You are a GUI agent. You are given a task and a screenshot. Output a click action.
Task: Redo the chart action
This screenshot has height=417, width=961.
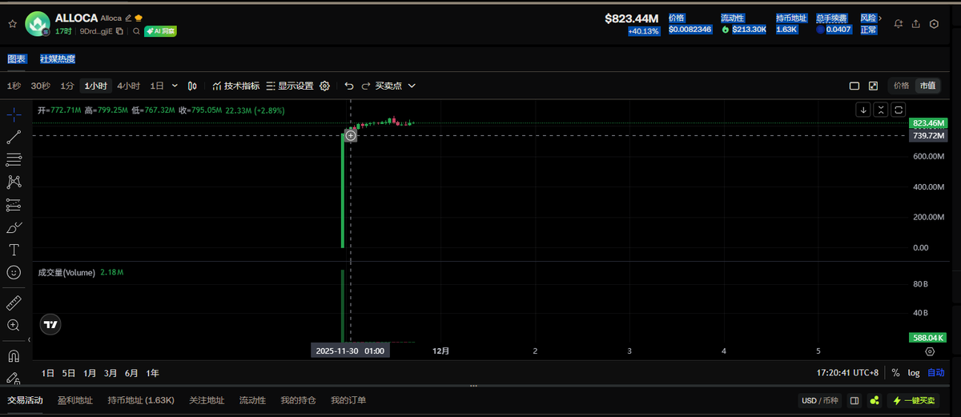(366, 86)
